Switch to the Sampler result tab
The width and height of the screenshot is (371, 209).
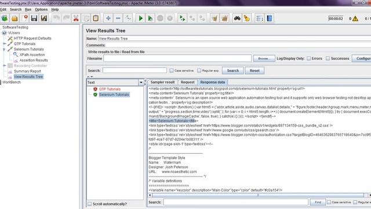point(162,82)
